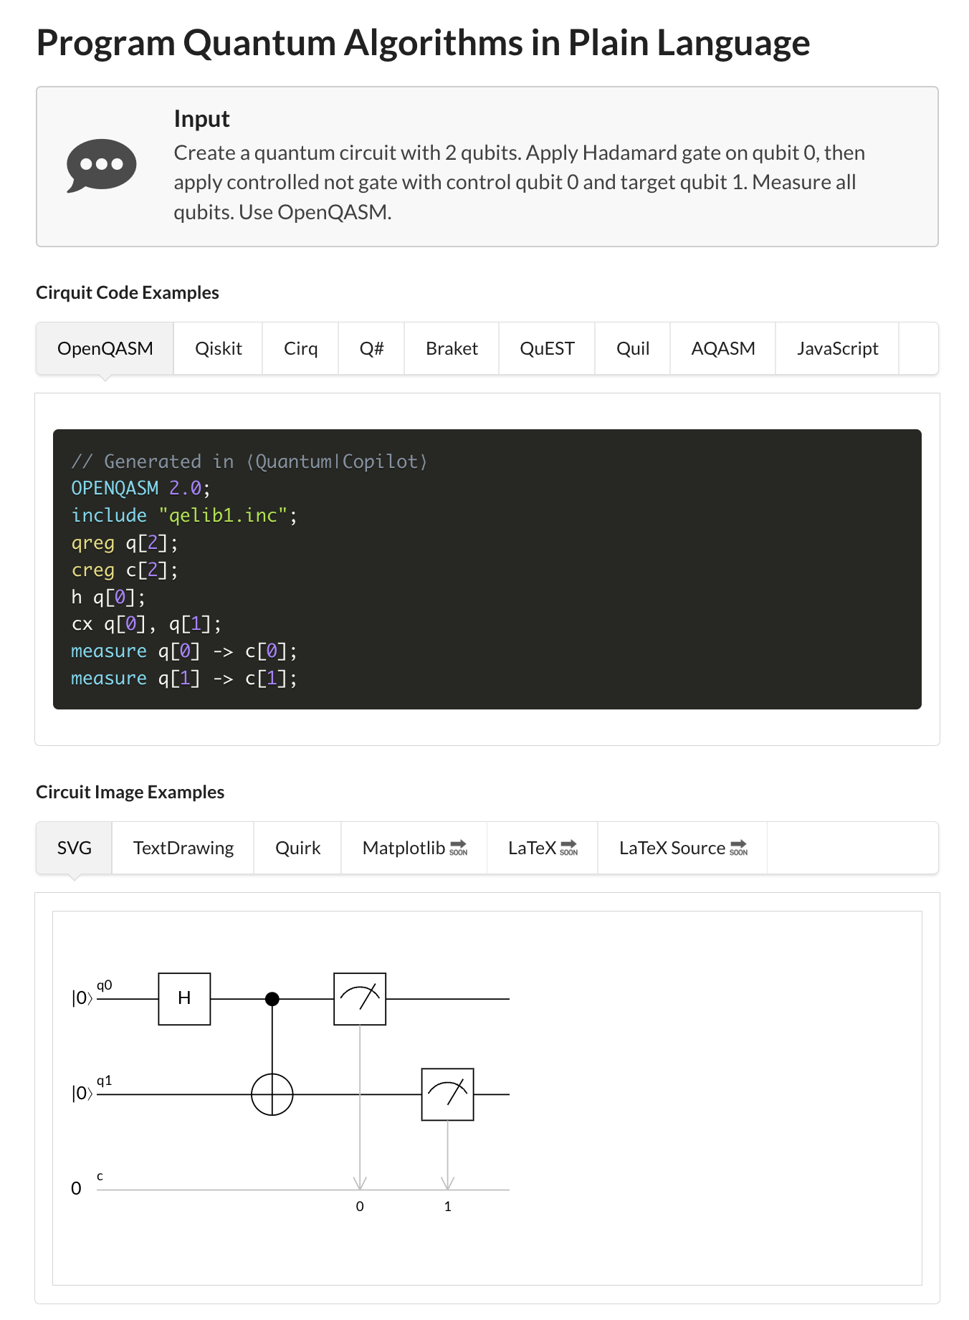Viewport: 969px width, 1320px height.
Task: Click the q1 qubit label
Action: pyautogui.click(x=105, y=1081)
